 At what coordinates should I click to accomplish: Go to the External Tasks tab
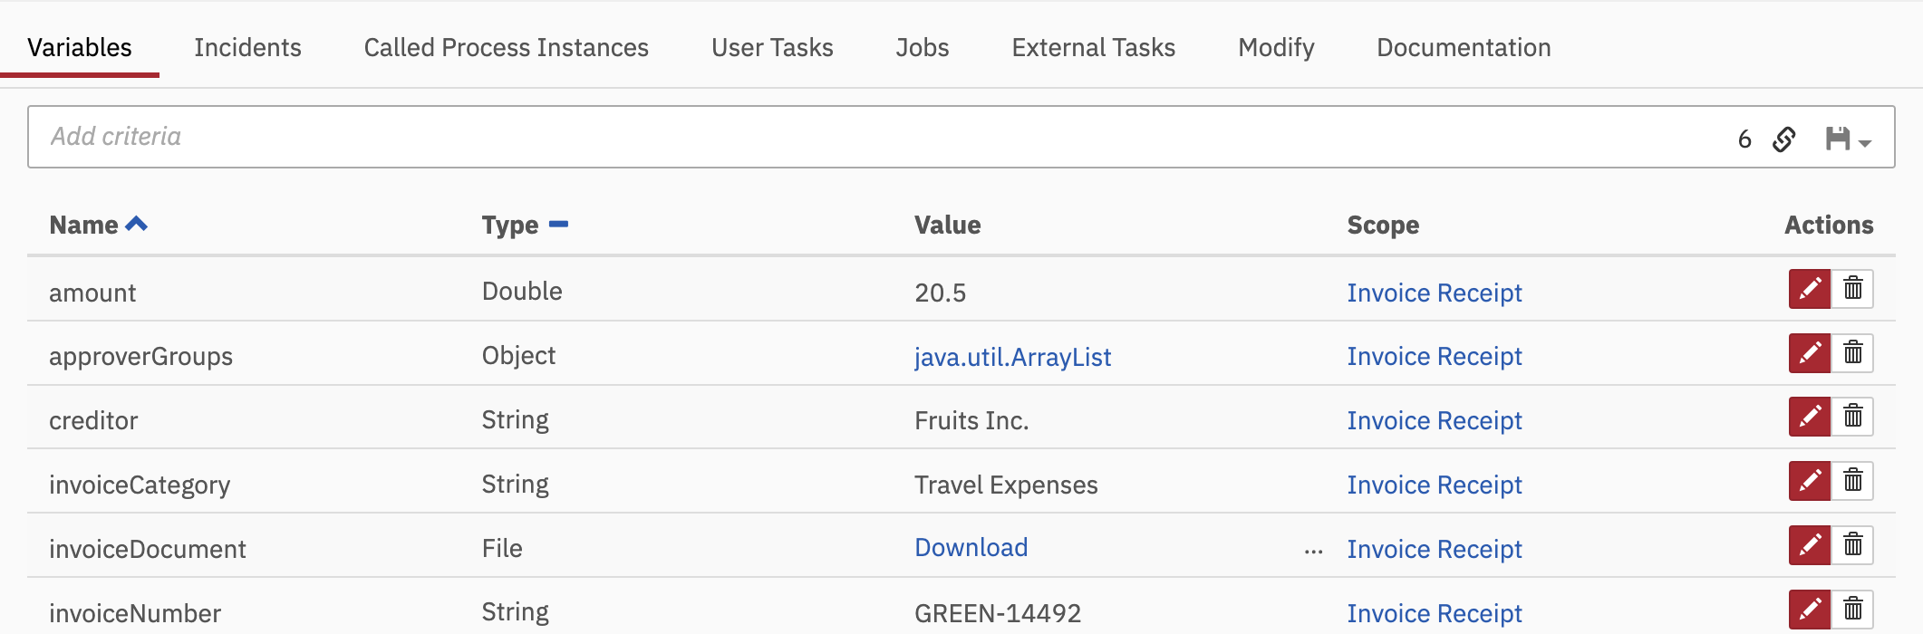tap(1093, 47)
